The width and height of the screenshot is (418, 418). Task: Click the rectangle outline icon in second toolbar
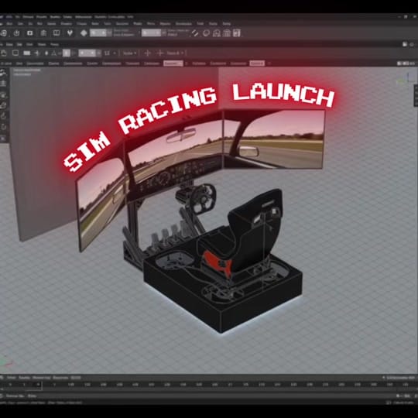(15, 53)
